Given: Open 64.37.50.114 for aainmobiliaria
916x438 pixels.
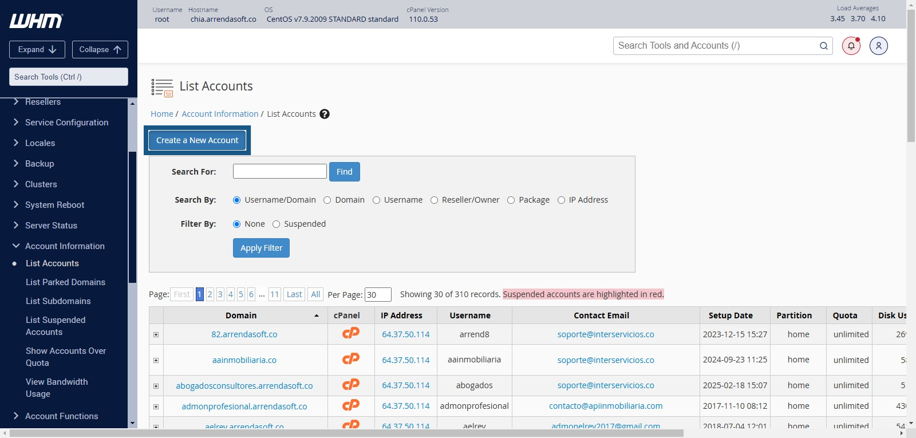Looking at the screenshot, I should point(406,360).
